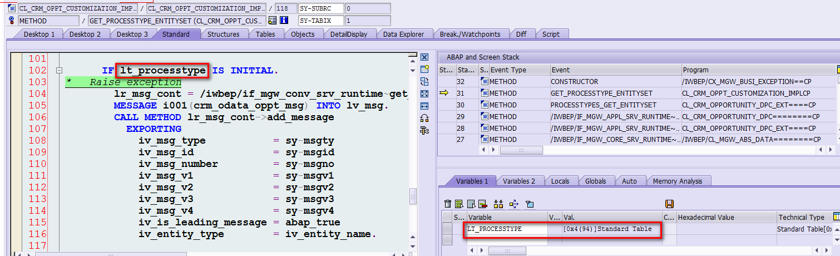
Task: Open the Data Explorer tab
Action: coord(403,34)
